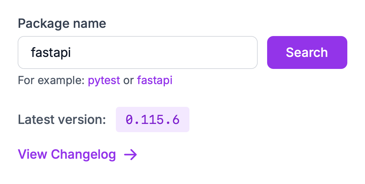Click the arrow icon beside View Changelog
365x184 pixels.
tap(130, 155)
